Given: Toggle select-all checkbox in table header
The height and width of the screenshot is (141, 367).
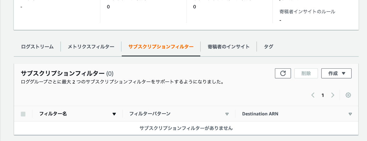Looking at the screenshot, I should pos(23,114).
